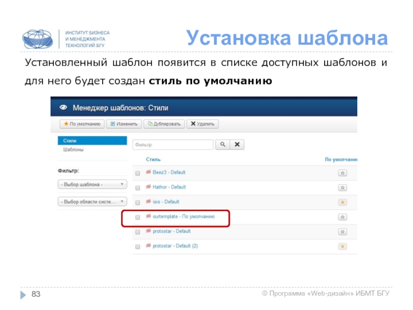Open the Шаблоны sidebar item
The width and height of the screenshot is (413, 310).
[73, 150]
